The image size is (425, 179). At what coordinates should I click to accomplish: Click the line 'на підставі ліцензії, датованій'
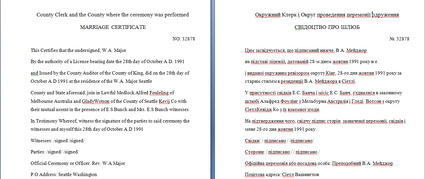pos(312,61)
